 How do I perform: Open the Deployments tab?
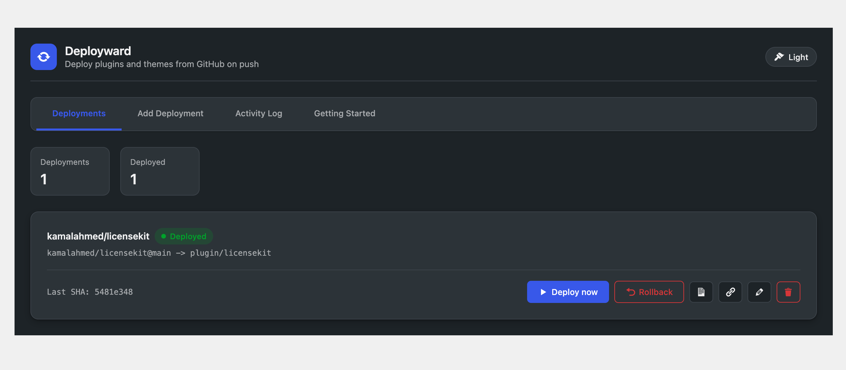click(79, 113)
